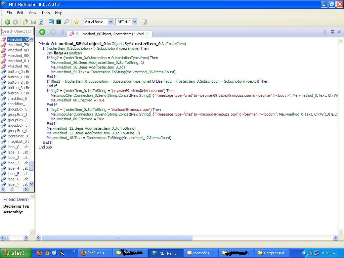Select label_0 field in the tree
The width and height of the screenshot is (344, 258).
(x=18, y=147)
